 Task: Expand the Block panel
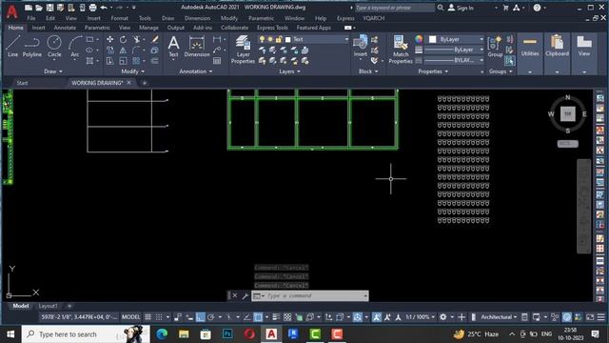pyautogui.click(x=368, y=71)
